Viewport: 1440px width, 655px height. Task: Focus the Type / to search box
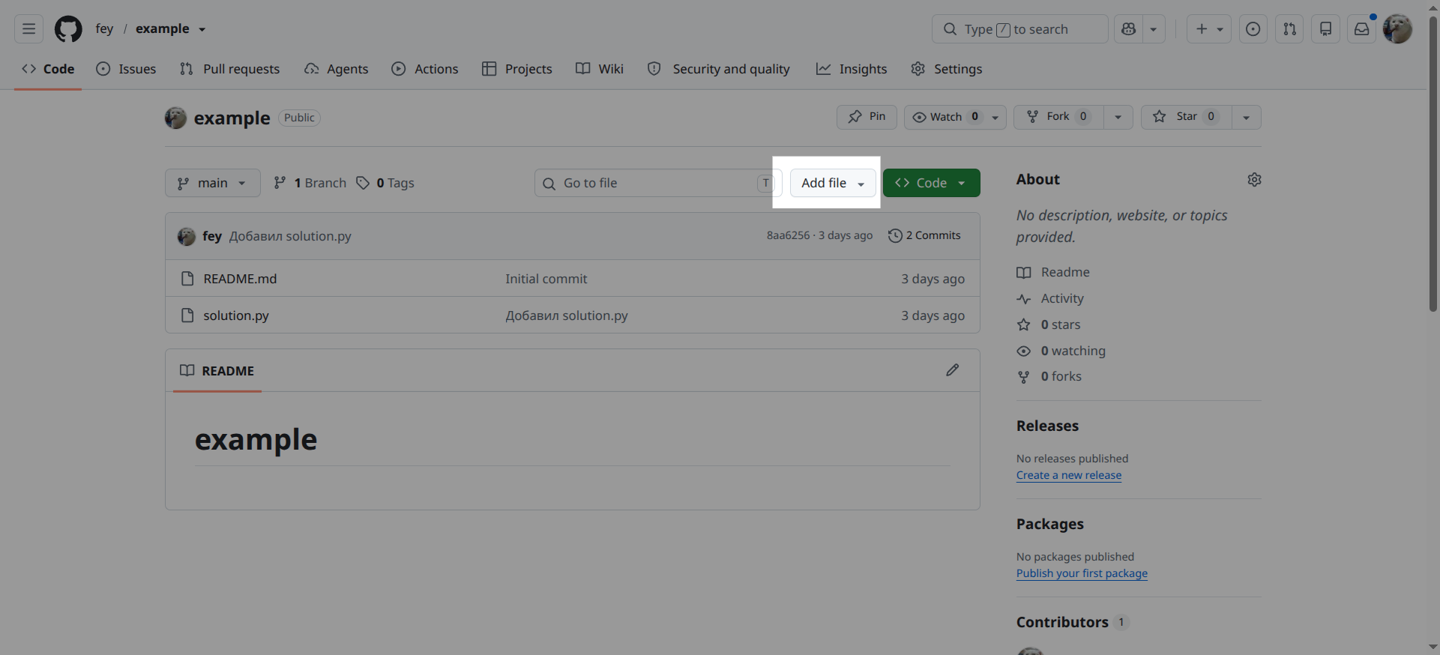(x=1020, y=29)
